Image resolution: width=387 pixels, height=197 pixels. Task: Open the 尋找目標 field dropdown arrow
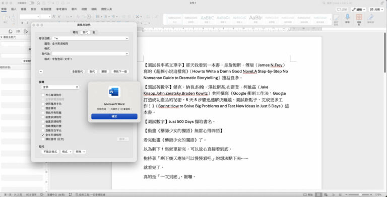(127, 38)
